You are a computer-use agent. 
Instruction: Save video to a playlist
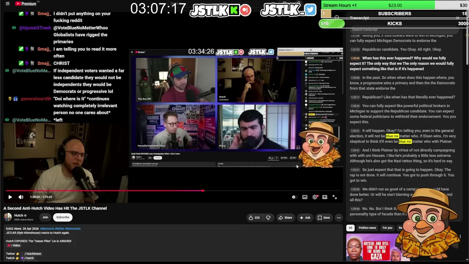coord(324,218)
